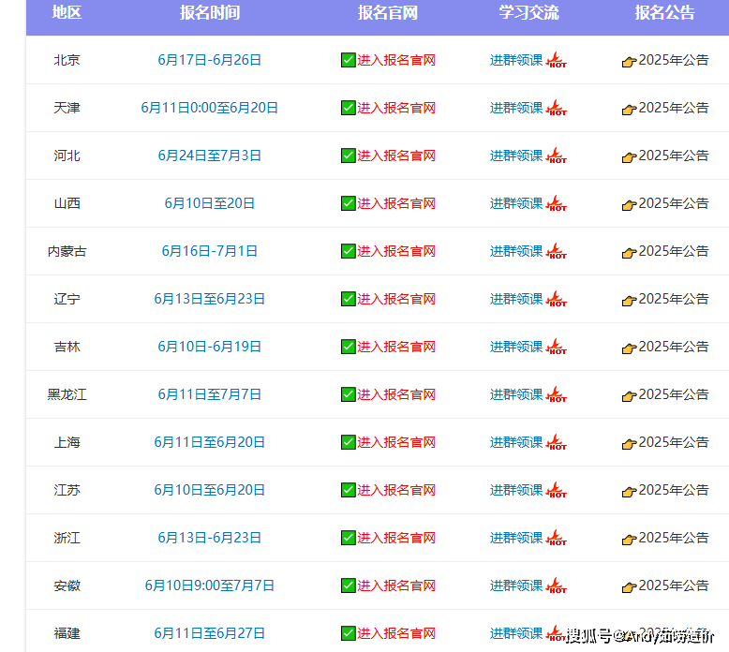Viewport: 729px width, 652px height.
Task: Click date 6月24日至7月3日
Action: tap(209, 156)
